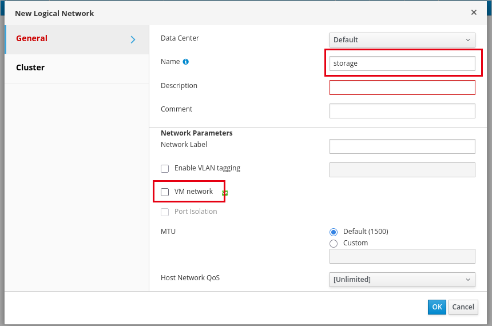Viewport: 492px width, 326px height.
Task: Click the Cancel button
Action: point(463,307)
